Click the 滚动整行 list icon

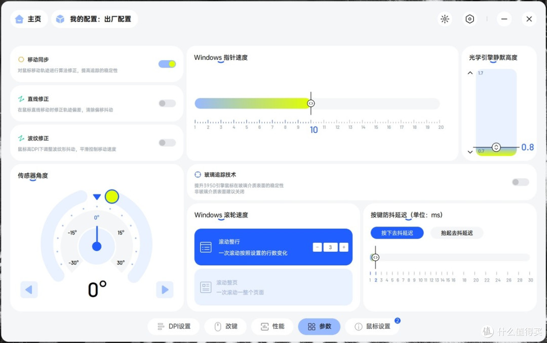[x=206, y=247]
